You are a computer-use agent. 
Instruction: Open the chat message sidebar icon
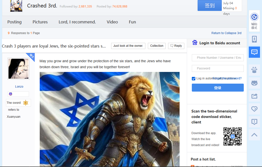(254, 52)
